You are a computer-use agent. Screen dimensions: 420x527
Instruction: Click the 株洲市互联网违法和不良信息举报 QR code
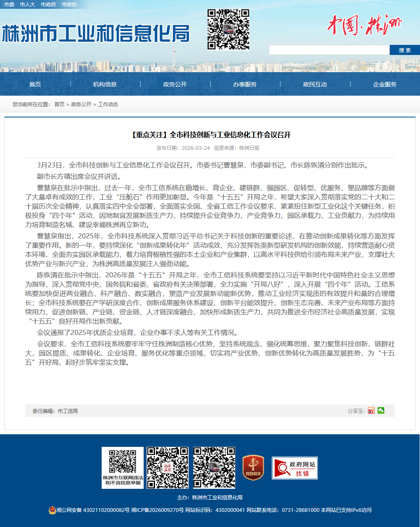(x=123, y=467)
